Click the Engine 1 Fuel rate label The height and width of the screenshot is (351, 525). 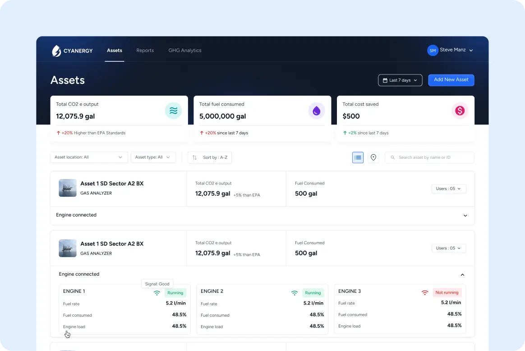tap(71, 304)
